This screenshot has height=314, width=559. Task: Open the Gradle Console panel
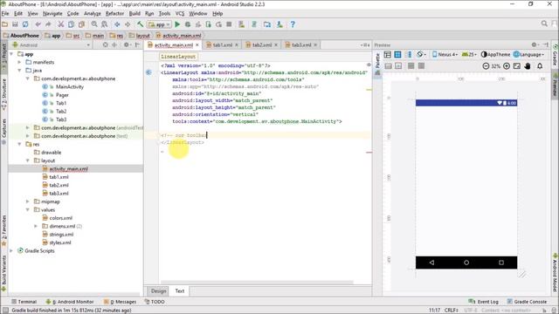[527, 302]
